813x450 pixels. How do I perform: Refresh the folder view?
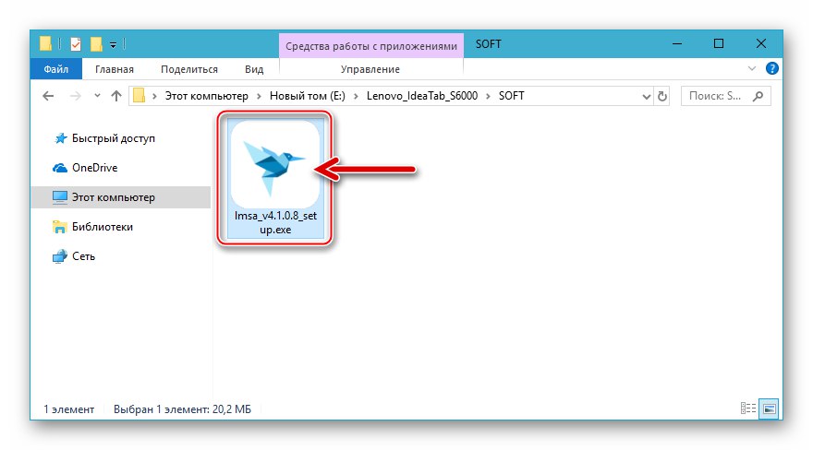pos(662,96)
